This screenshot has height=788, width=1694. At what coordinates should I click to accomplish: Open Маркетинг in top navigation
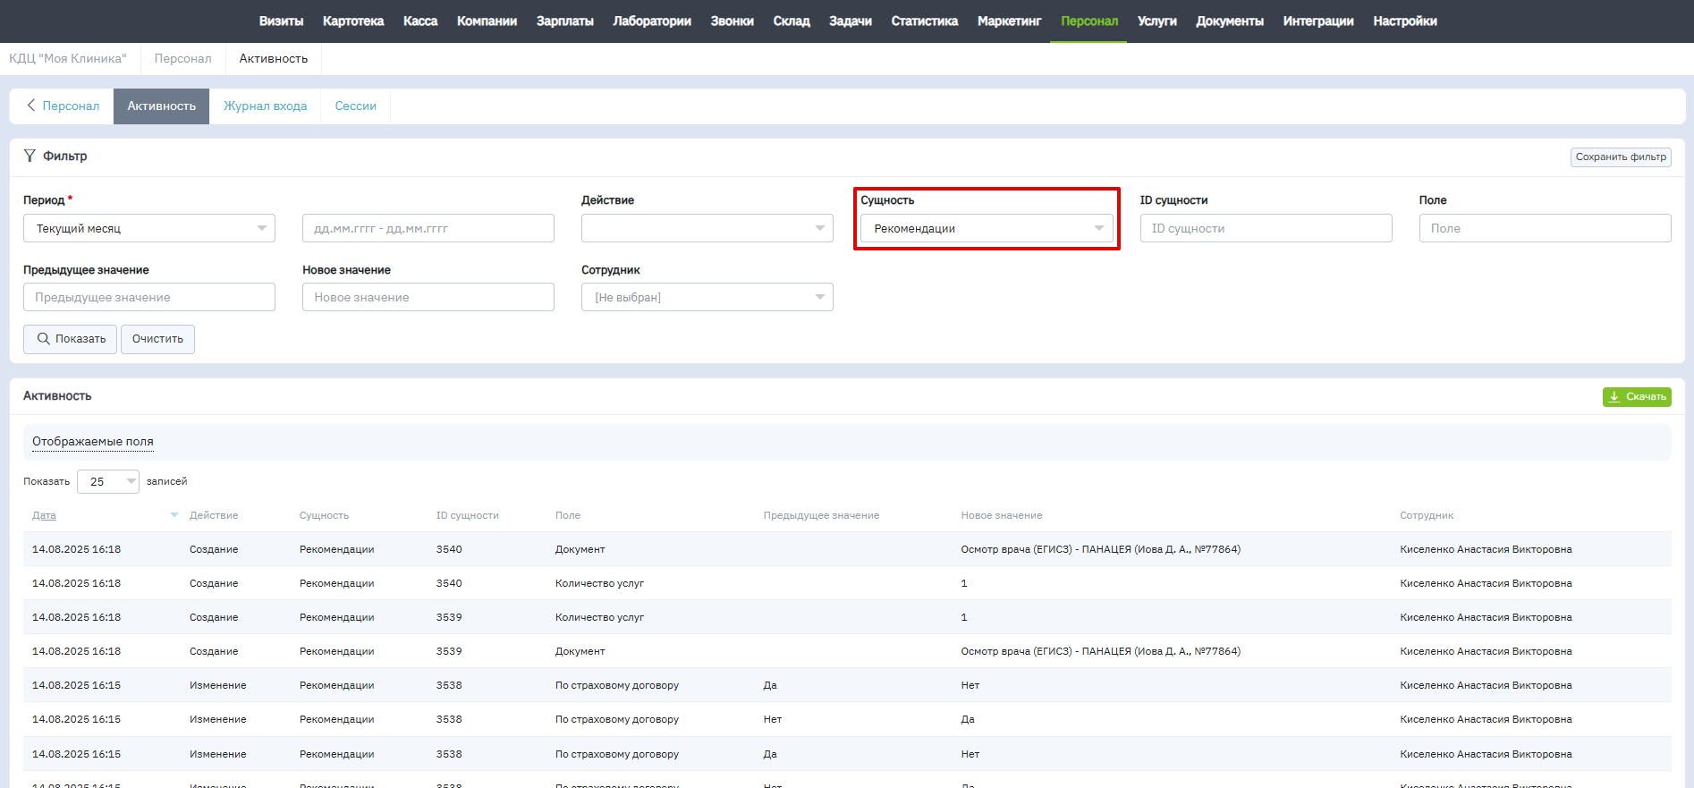point(1010,21)
